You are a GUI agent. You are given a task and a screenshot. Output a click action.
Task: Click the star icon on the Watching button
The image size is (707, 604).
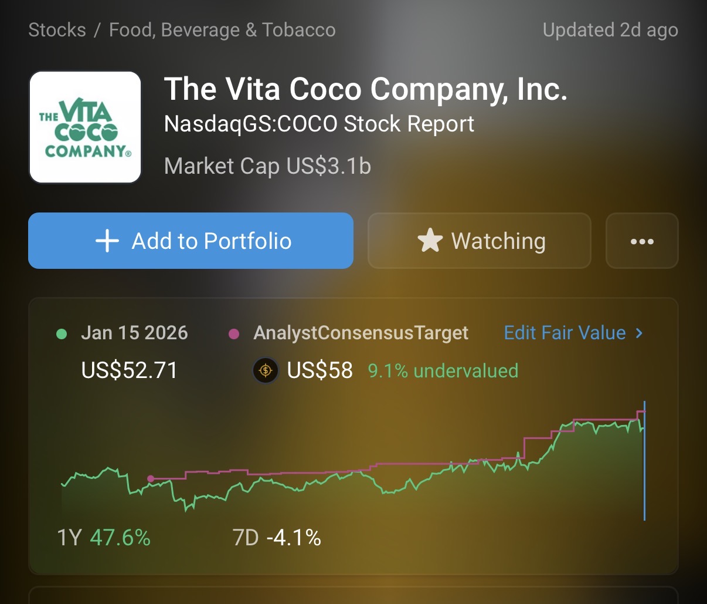coord(430,241)
